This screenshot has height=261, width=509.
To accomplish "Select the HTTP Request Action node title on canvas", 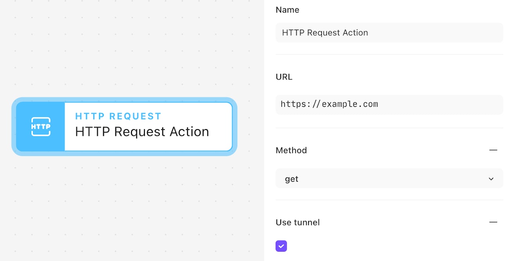I will point(142,132).
